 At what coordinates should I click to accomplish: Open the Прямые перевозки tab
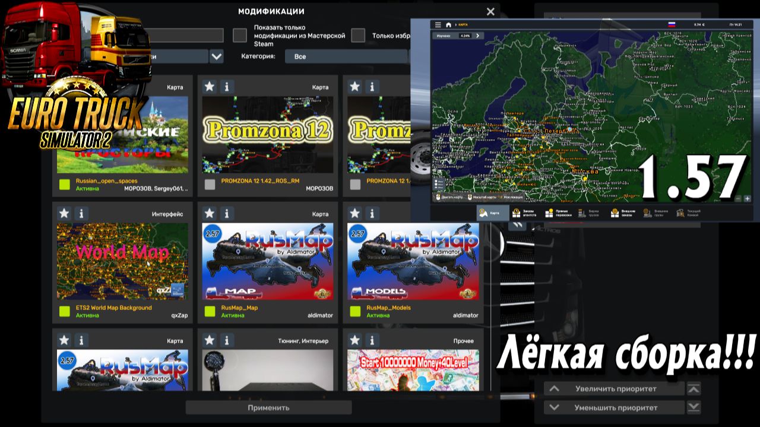tap(558, 213)
